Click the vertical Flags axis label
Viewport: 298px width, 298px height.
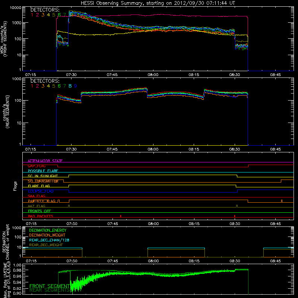click(x=15, y=186)
